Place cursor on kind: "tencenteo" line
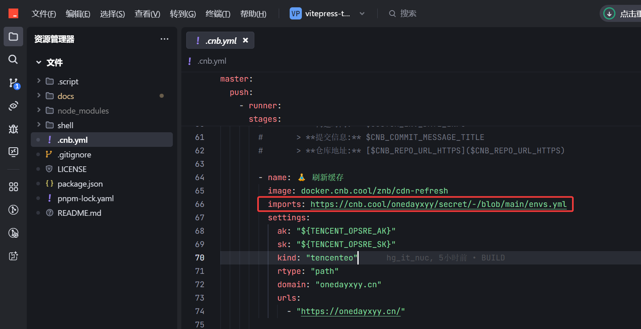This screenshot has width=641, height=329. click(317, 258)
